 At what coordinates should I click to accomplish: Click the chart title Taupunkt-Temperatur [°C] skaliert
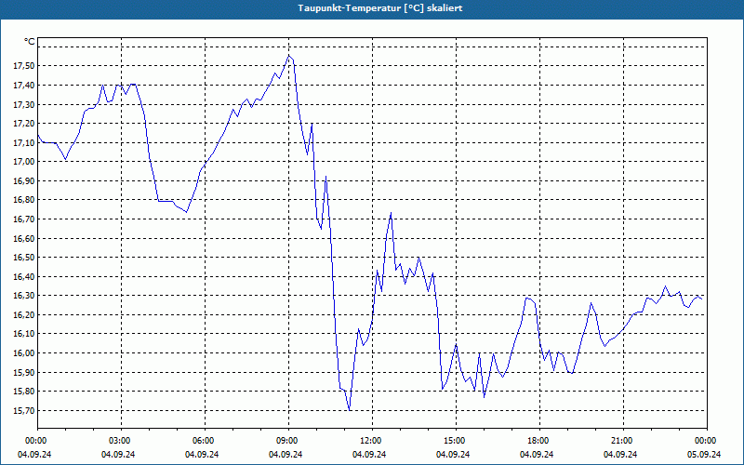point(380,8)
